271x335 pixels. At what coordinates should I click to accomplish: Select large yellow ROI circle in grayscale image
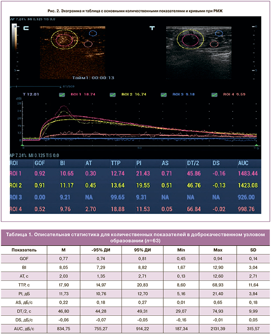tap(191, 39)
